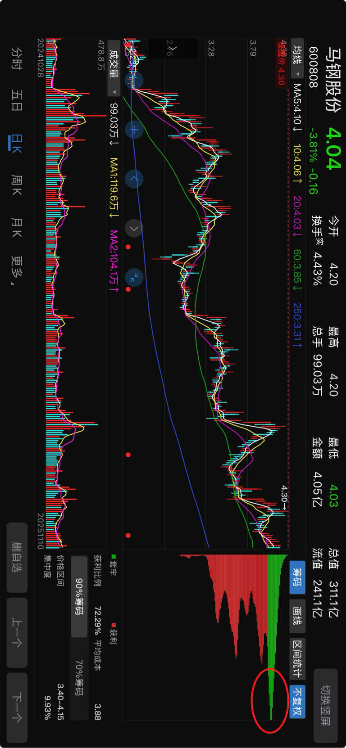Tap the collapse chevron handle near 2.76
This screenshot has width=346, height=748.
pos(173,48)
